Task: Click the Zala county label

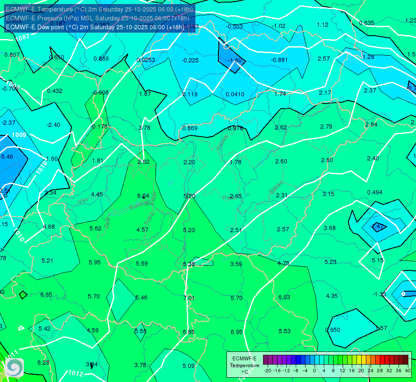Action: (x=107, y=223)
